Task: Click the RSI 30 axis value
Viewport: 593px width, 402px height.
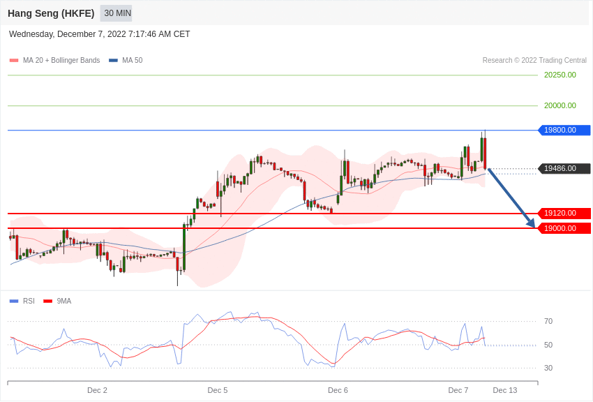Action: [x=548, y=368]
